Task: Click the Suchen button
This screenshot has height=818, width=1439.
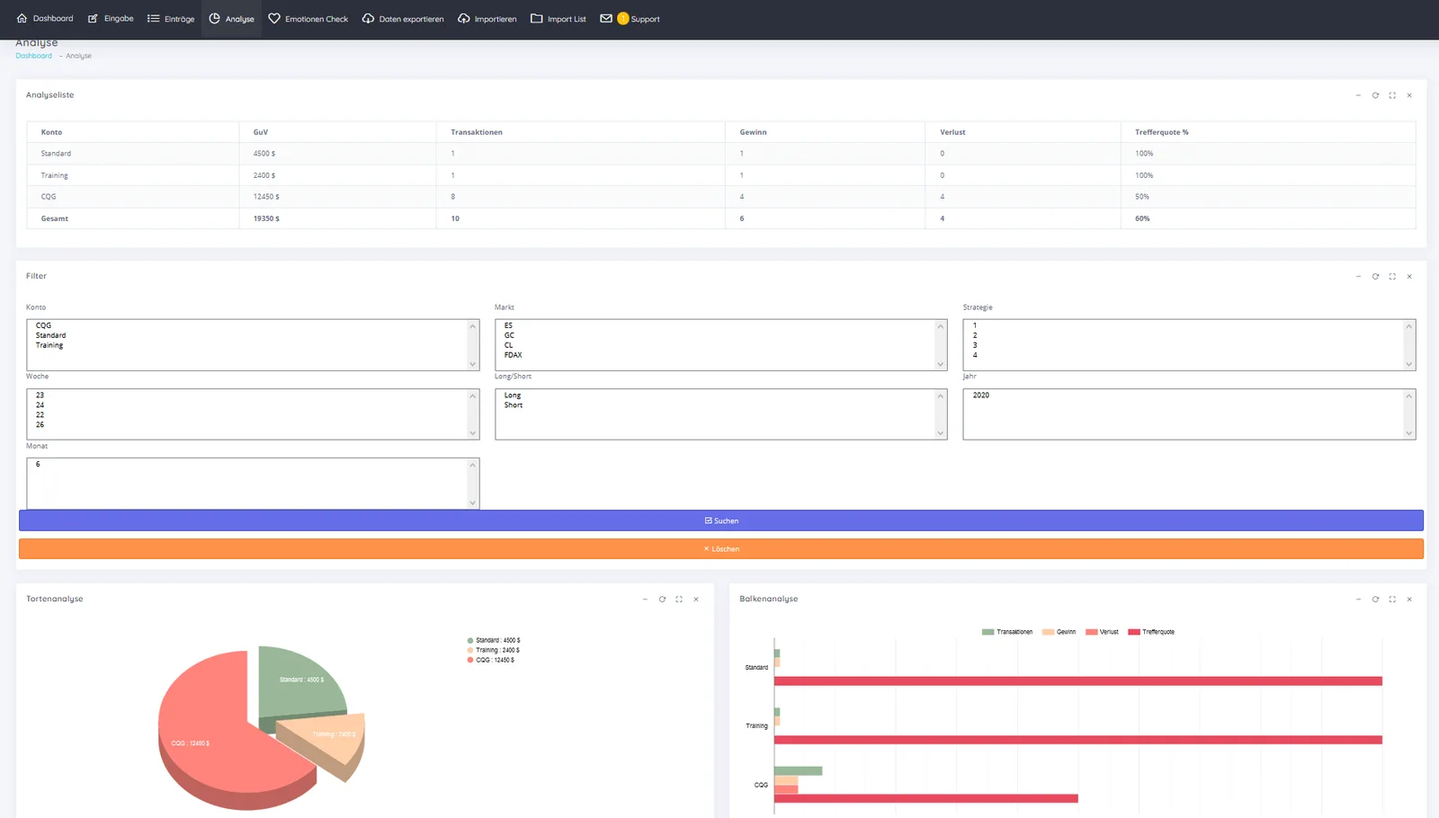Action: (721, 520)
